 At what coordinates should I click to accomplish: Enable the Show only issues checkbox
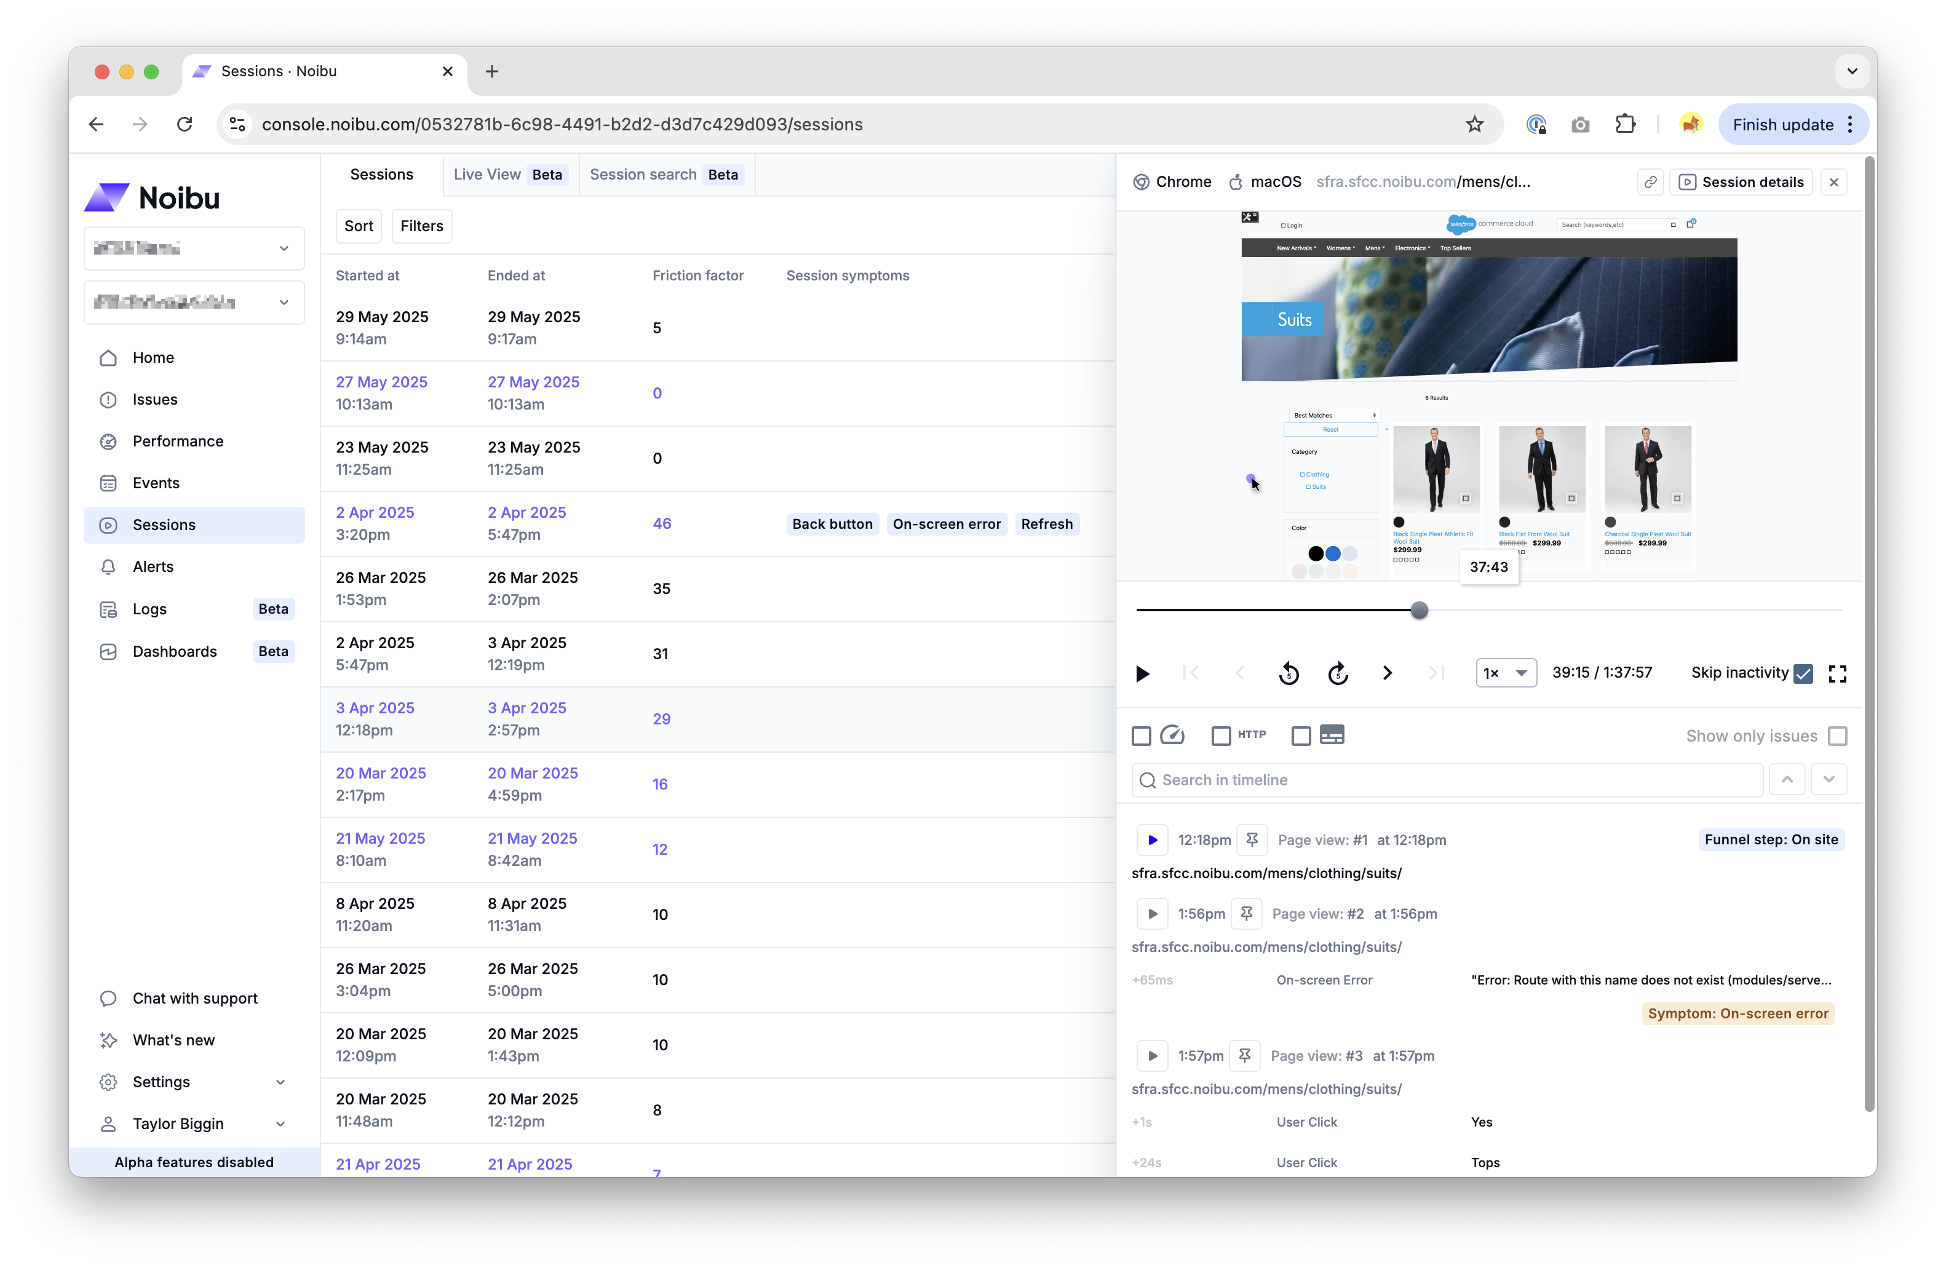1837,736
